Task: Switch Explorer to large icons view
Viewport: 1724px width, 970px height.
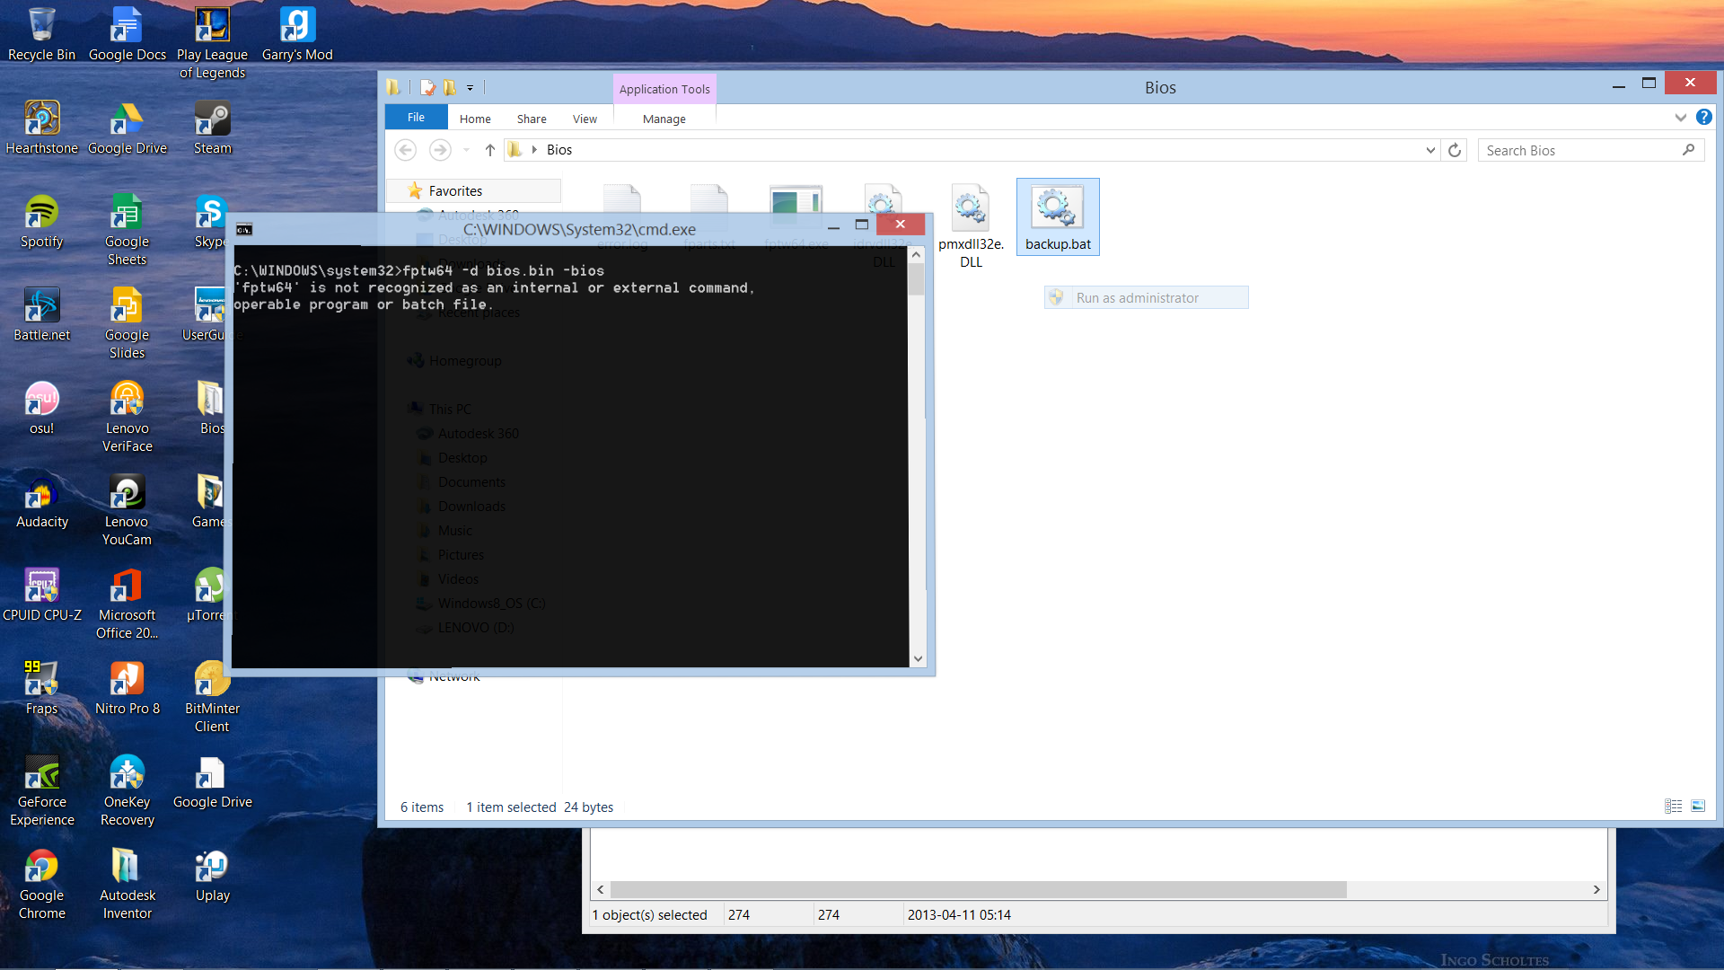Action: click(x=1698, y=806)
